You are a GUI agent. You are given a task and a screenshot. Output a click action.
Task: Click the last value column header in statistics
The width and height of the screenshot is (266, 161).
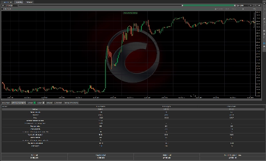(x=231, y=106)
